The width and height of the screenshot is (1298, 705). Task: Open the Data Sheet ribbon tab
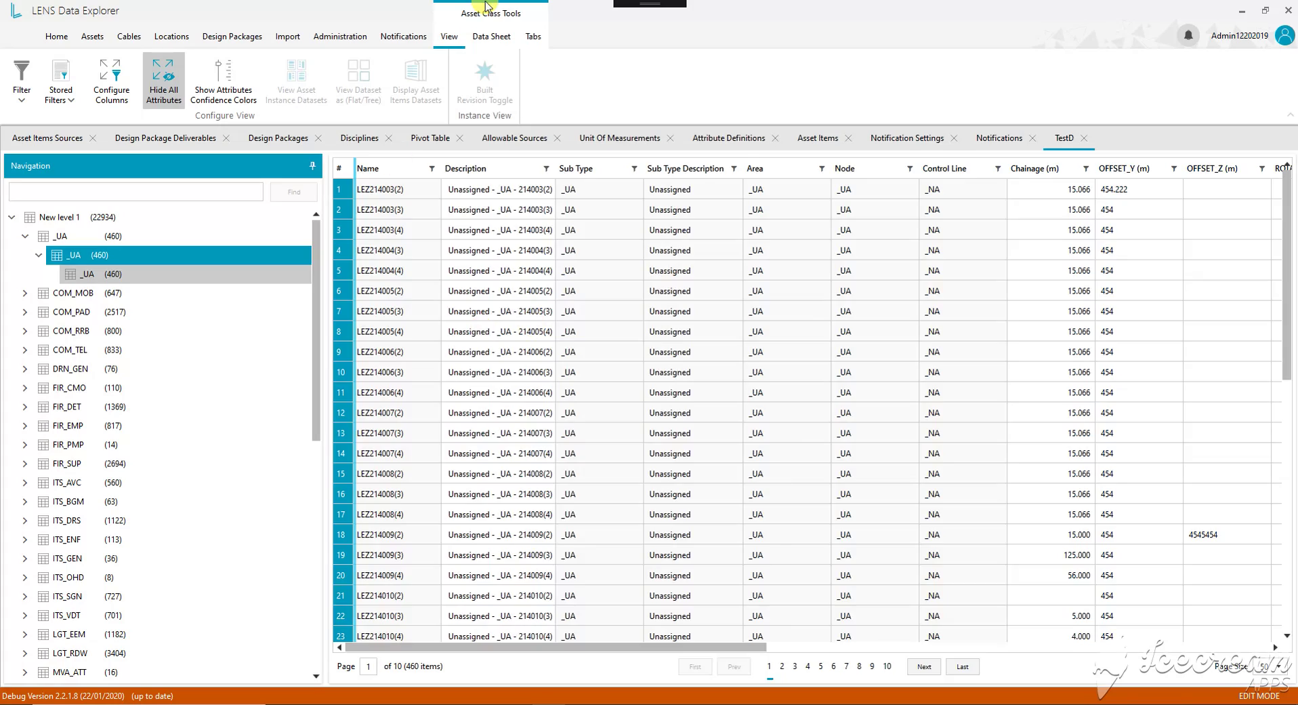click(491, 37)
